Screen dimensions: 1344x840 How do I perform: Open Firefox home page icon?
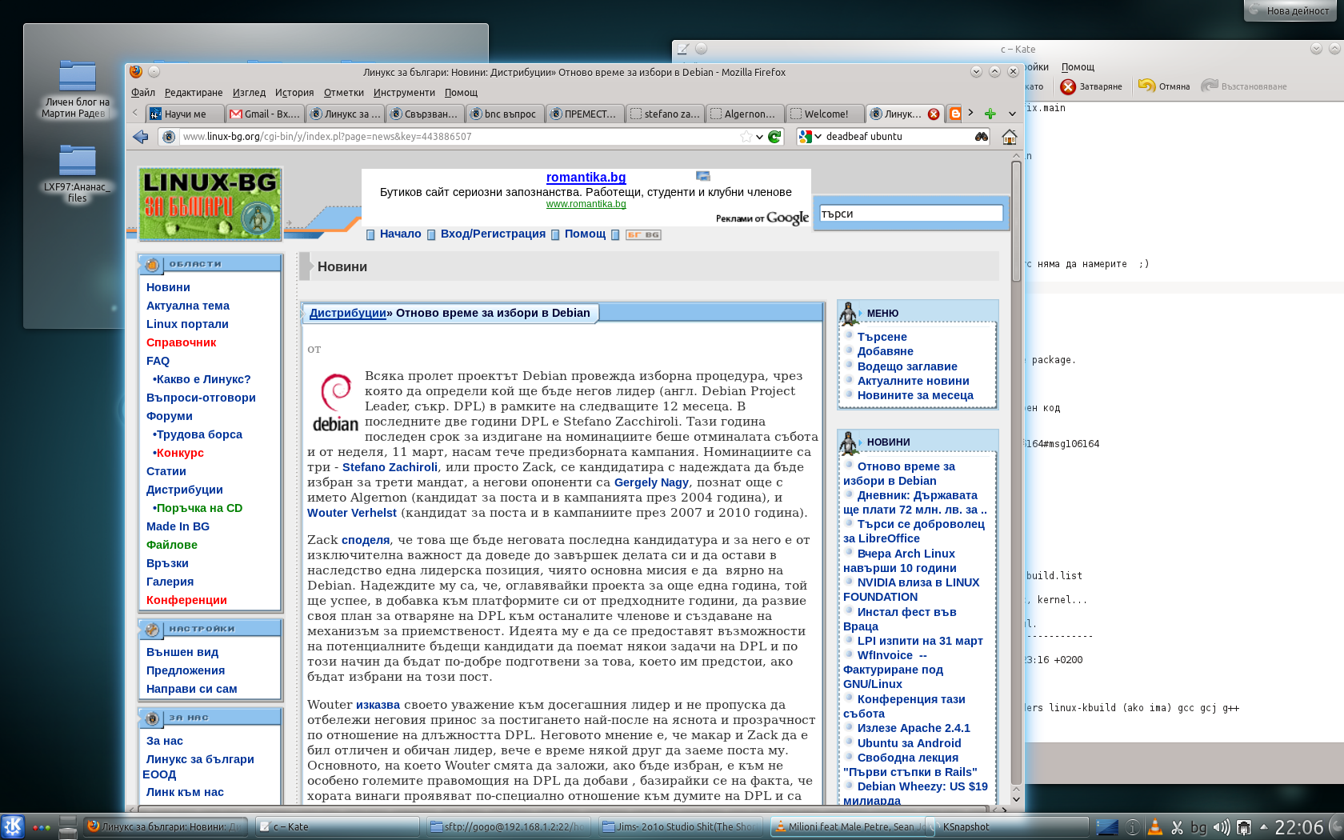pyautogui.click(x=1010, y=137)
